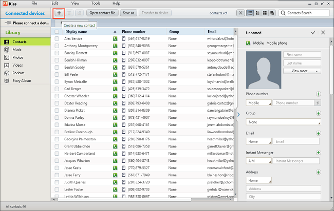The image size is (334, 211).
Task: Open the Mobile phone type dropdown
Action: [x=258, y=103]
